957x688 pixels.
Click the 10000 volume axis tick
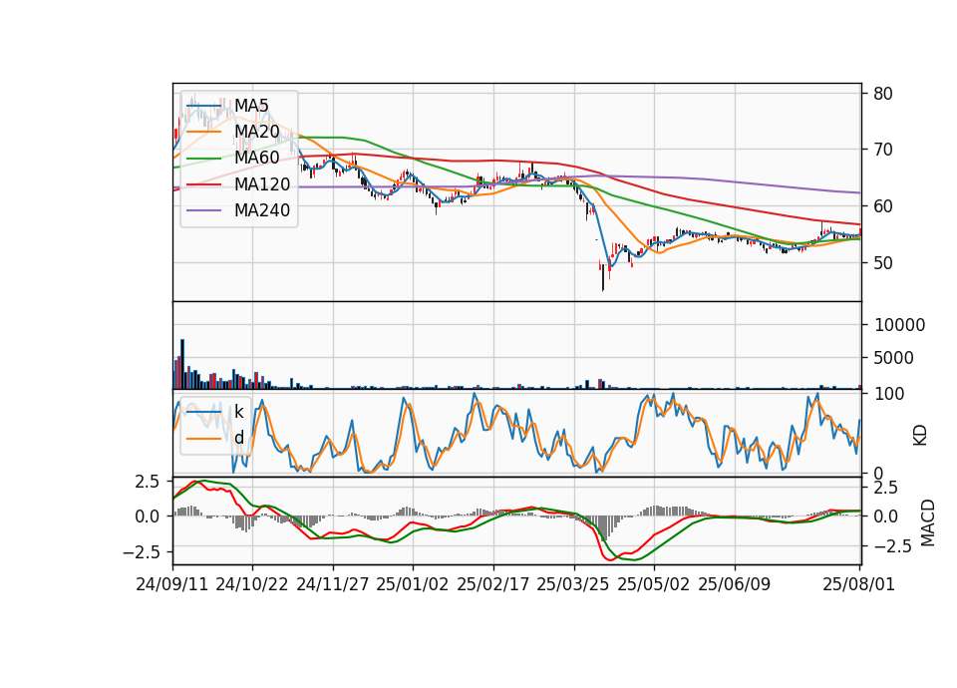[x=899, y=325]
